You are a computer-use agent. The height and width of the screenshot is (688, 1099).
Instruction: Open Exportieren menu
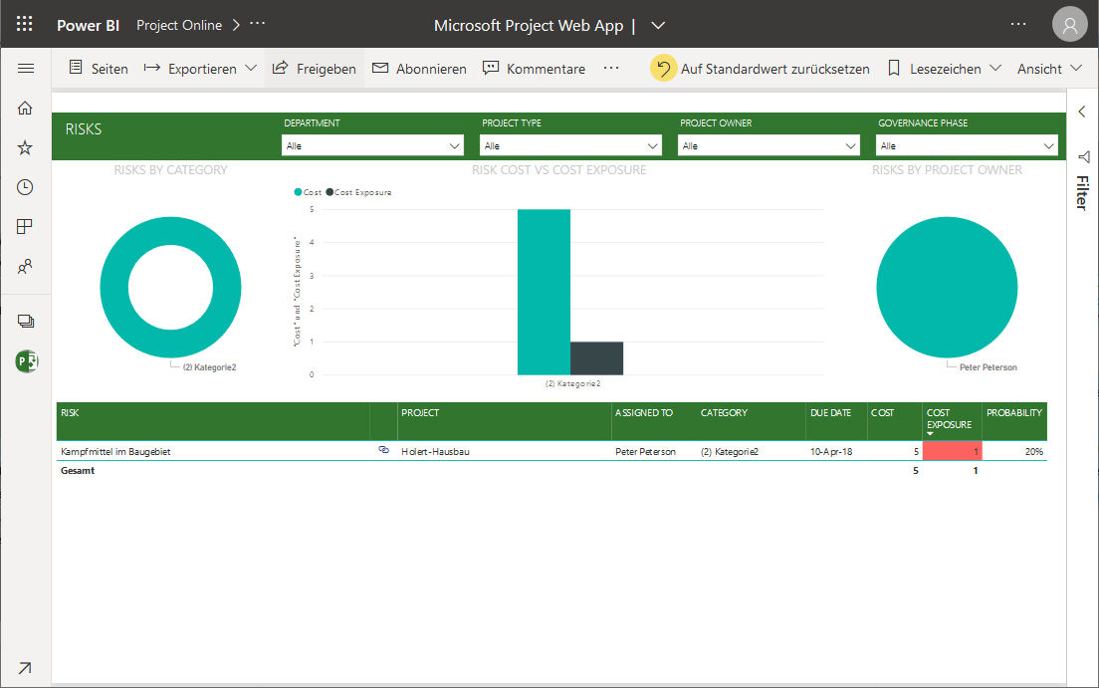[200, 68]
